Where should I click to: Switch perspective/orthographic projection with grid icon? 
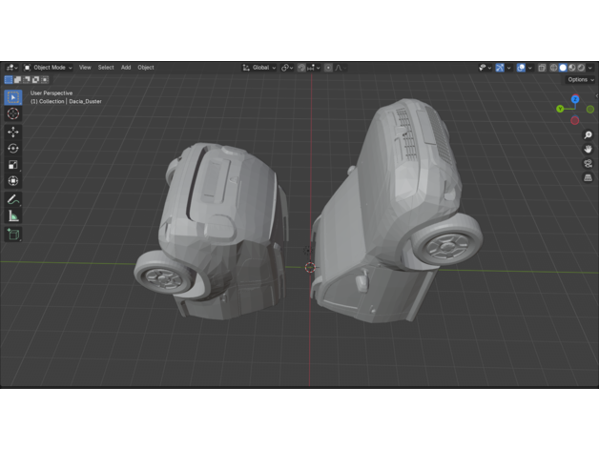[588, 177]
